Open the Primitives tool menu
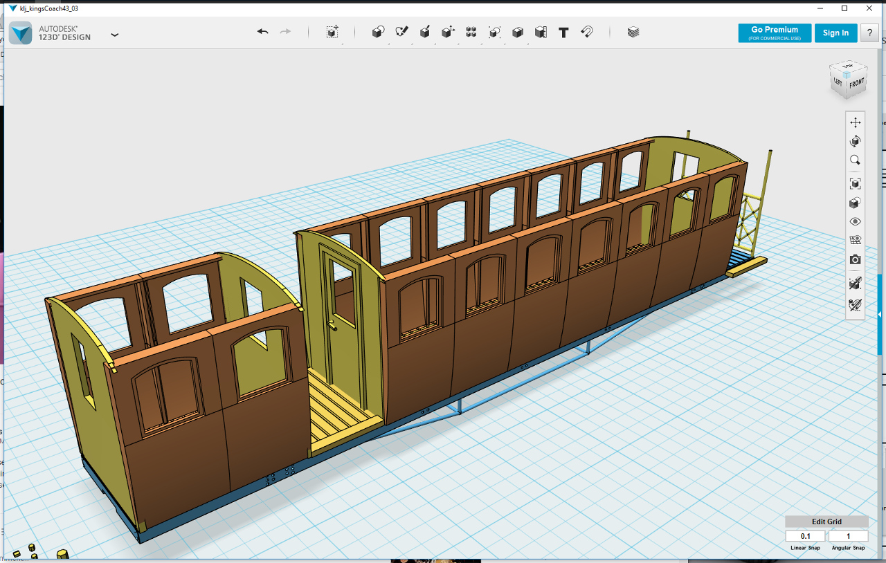This screenshot has width=886, height=563. tap(378, 32)
